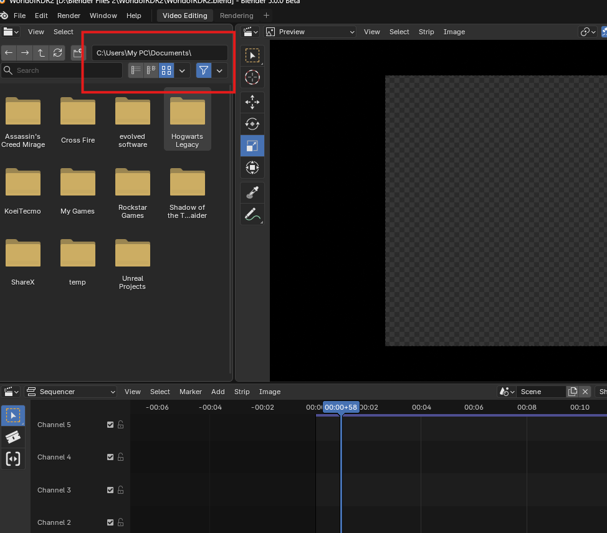The height and width of the screenshot is (533, 607).
Task: Open the sequencer Marker menu
Action: [191, 392]
